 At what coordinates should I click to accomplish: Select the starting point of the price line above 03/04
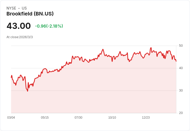pos(11,77)
